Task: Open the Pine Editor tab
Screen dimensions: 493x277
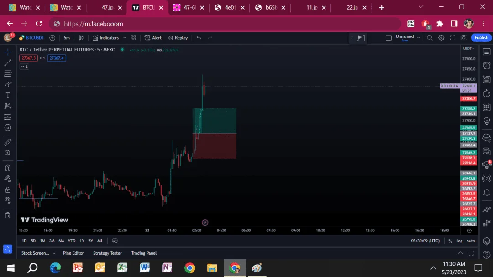Action: 73,253
